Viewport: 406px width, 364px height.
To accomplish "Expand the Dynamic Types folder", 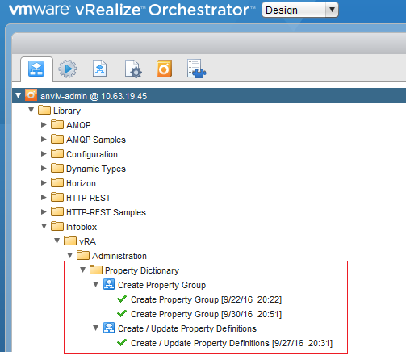I will [x=44, y=168].
